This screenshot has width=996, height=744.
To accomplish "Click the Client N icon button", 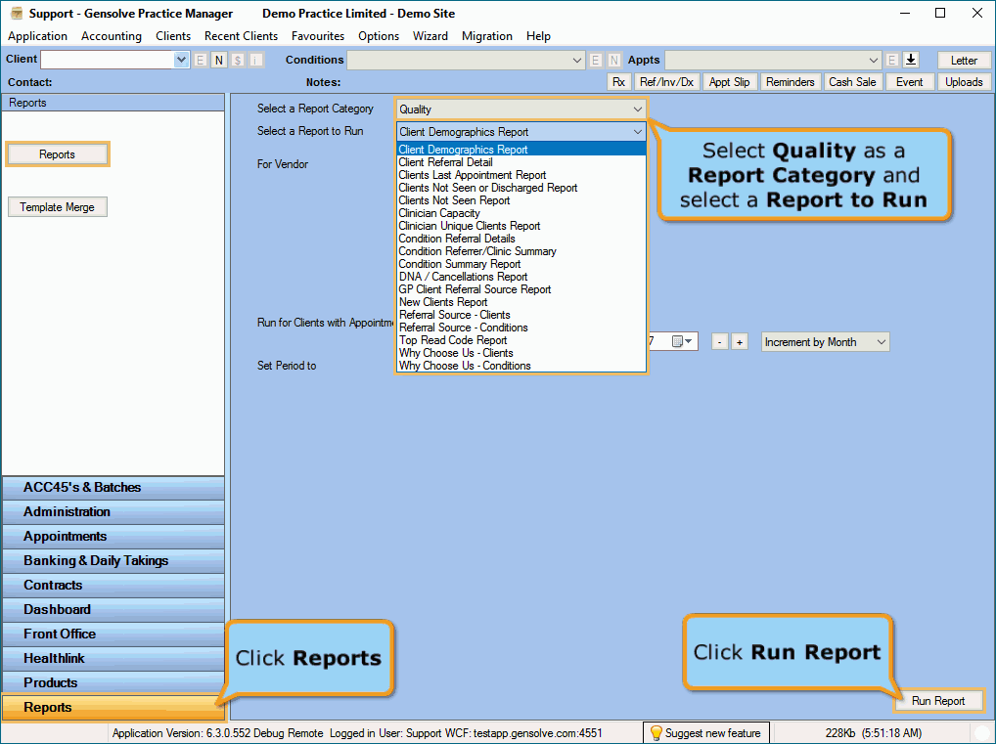I will [219, 61].
